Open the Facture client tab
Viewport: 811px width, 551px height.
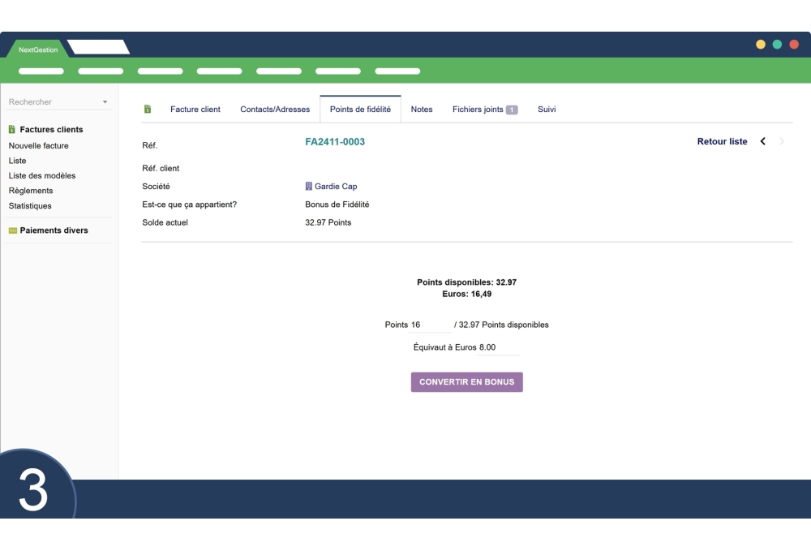195,110
